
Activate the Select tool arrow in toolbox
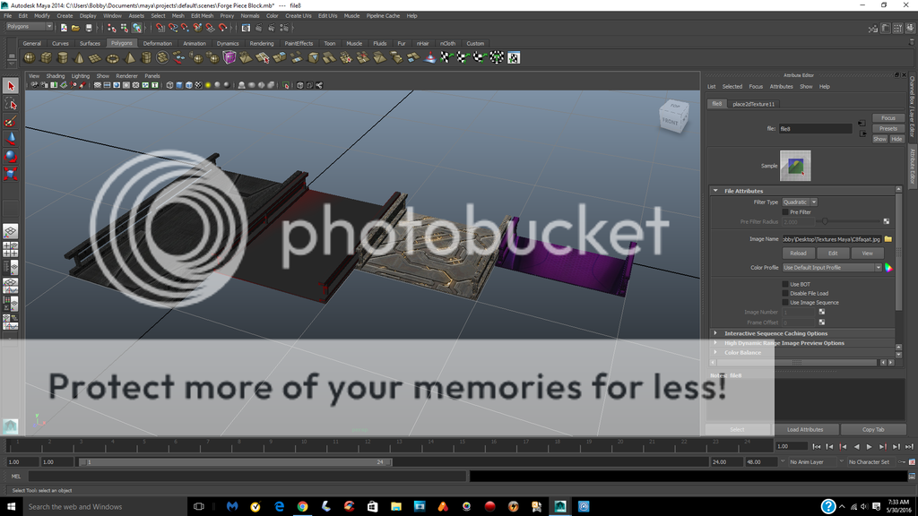click(11, 86)
